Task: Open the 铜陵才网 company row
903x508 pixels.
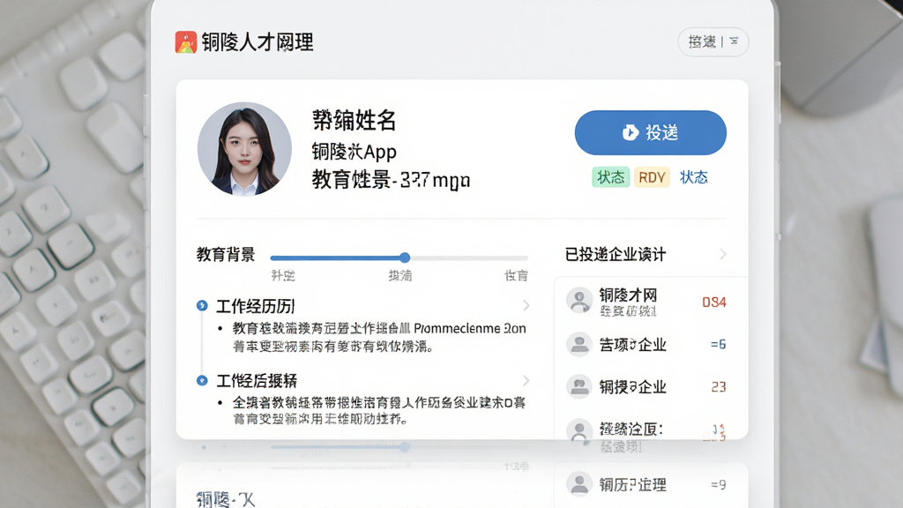Action: [646, 302]
